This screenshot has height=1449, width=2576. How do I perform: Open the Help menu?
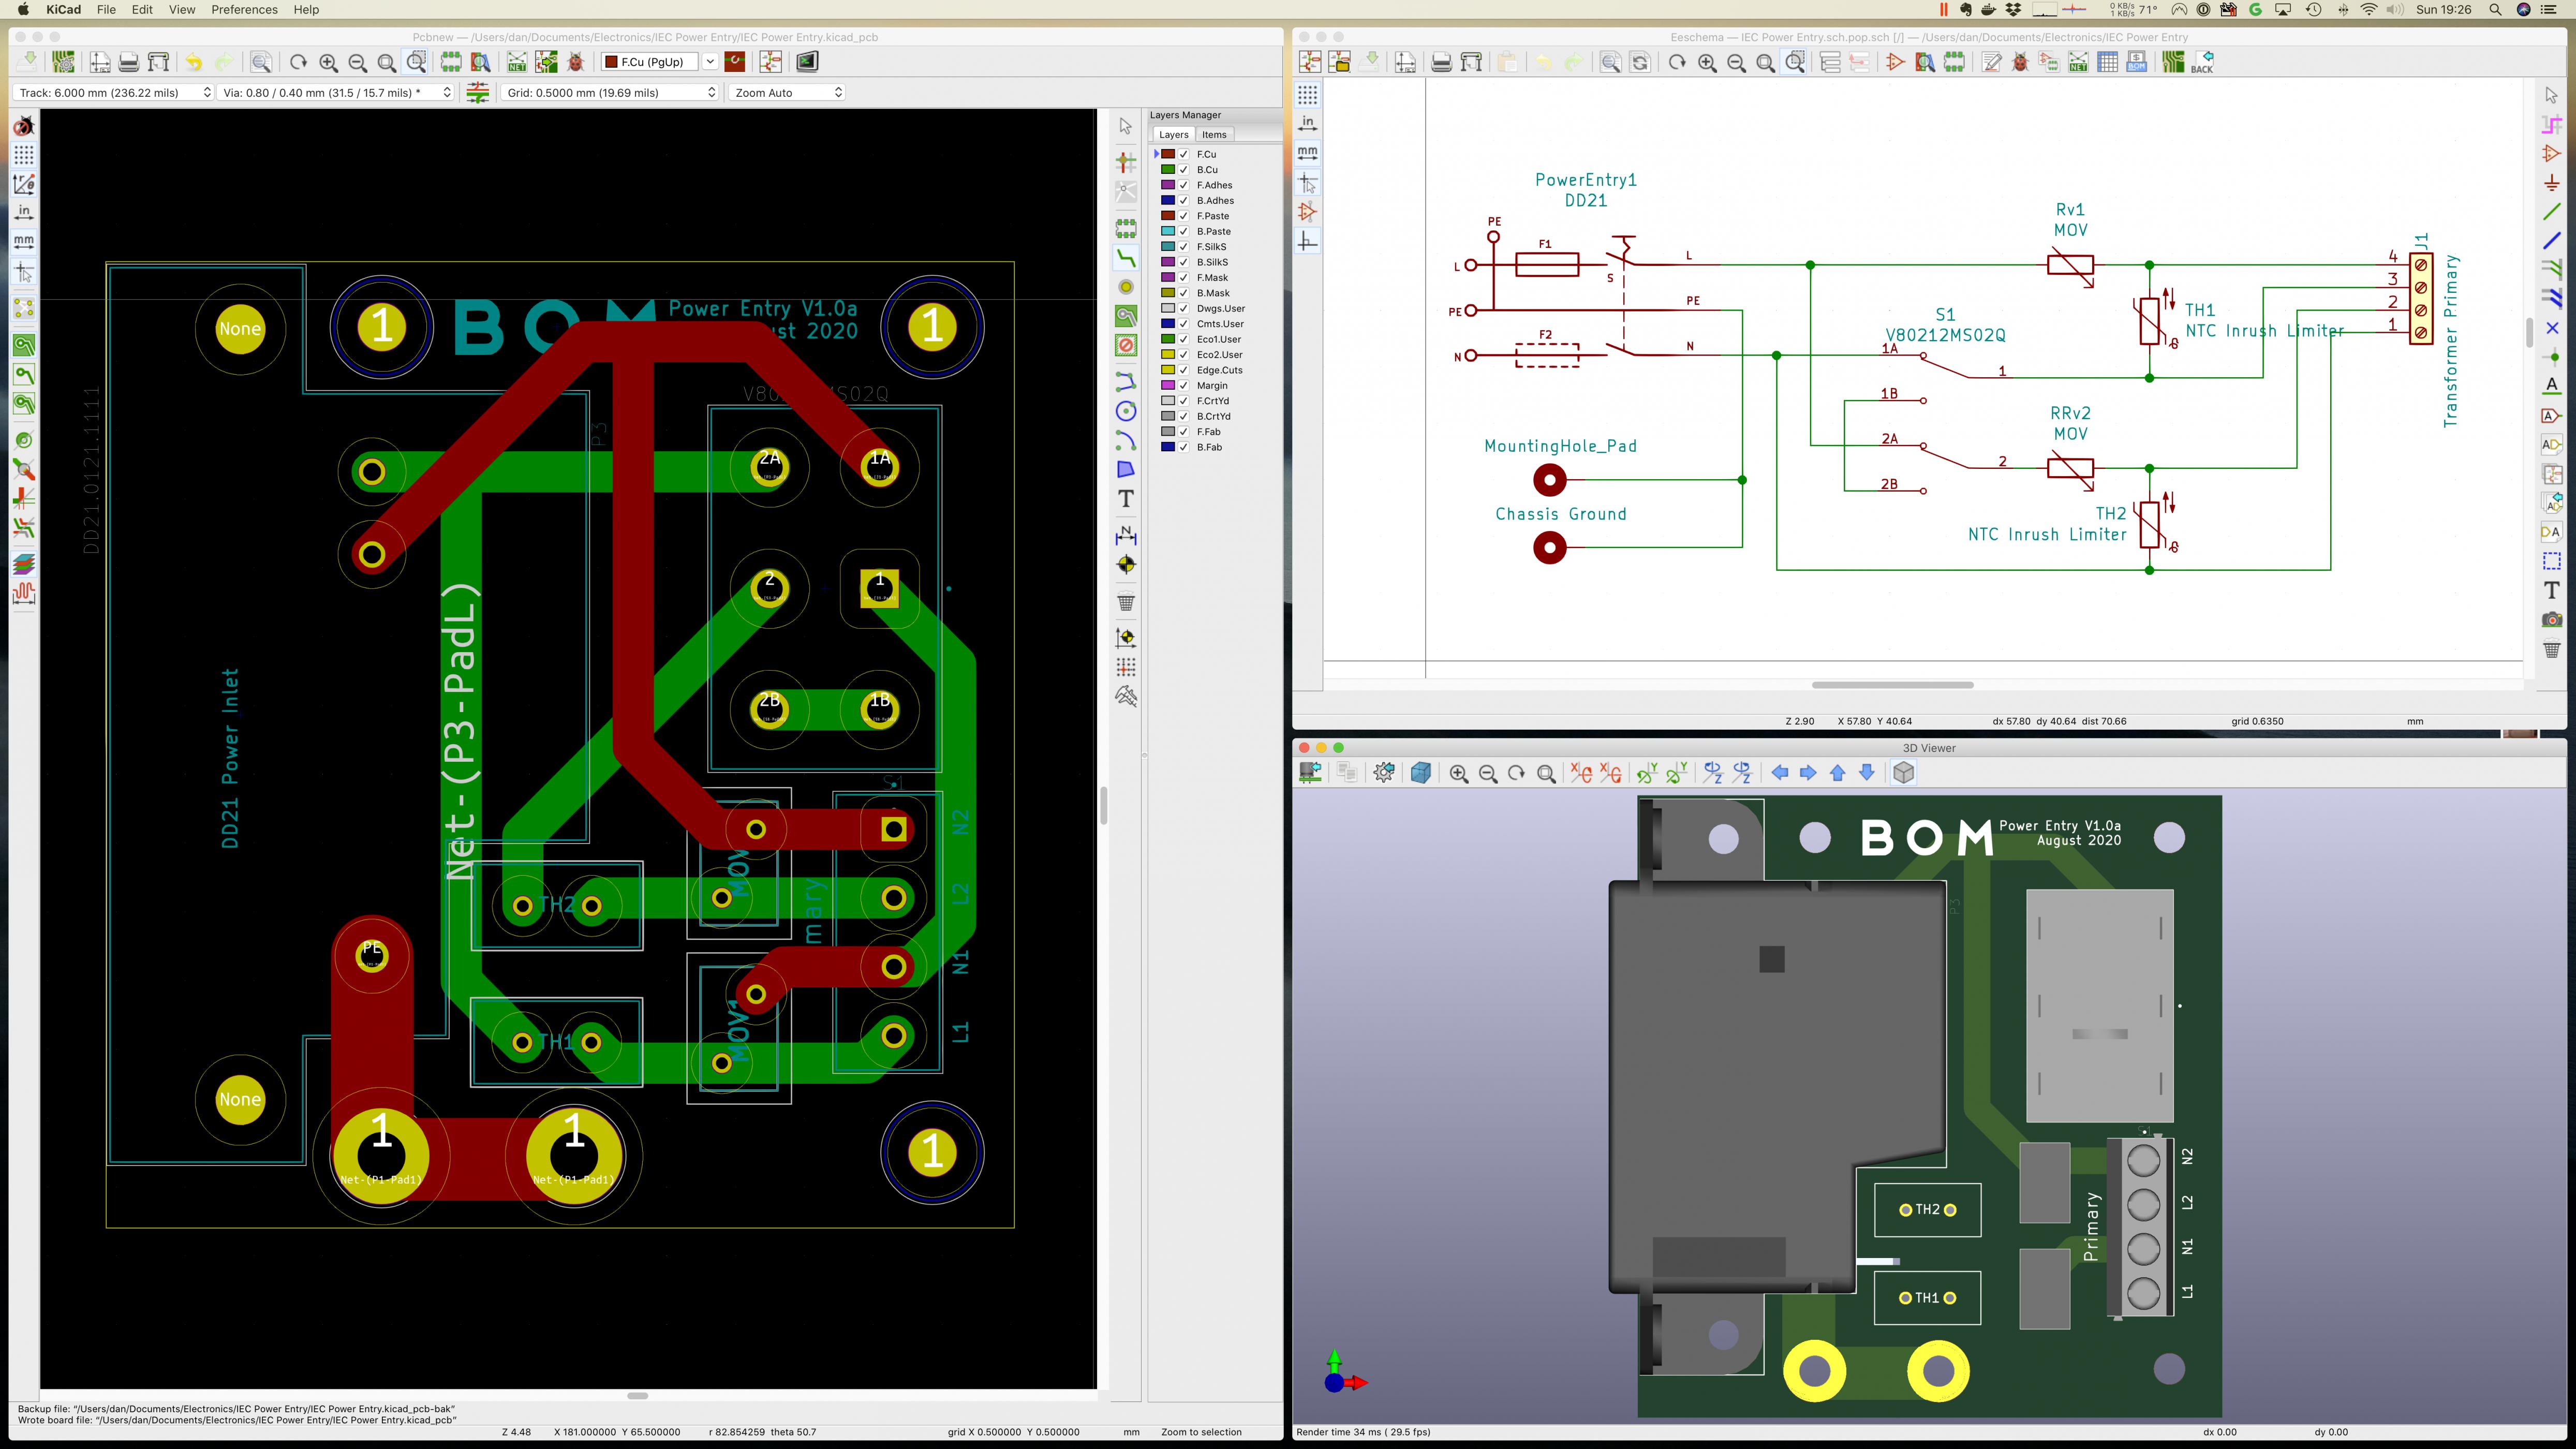(306, 9)
